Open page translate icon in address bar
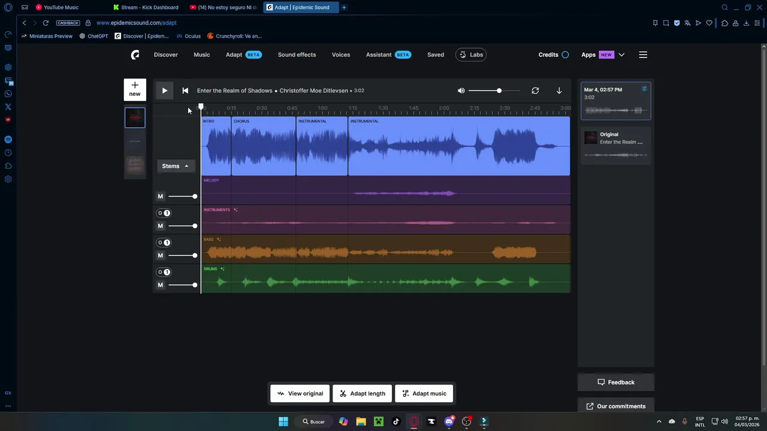This screenshot has width=767, height=431. (687, 23)
